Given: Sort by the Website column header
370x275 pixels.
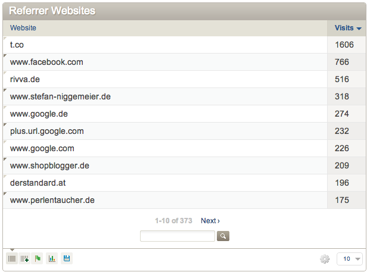Looking at the screenshot, I should pyautogui.click(x=23, y=28).
